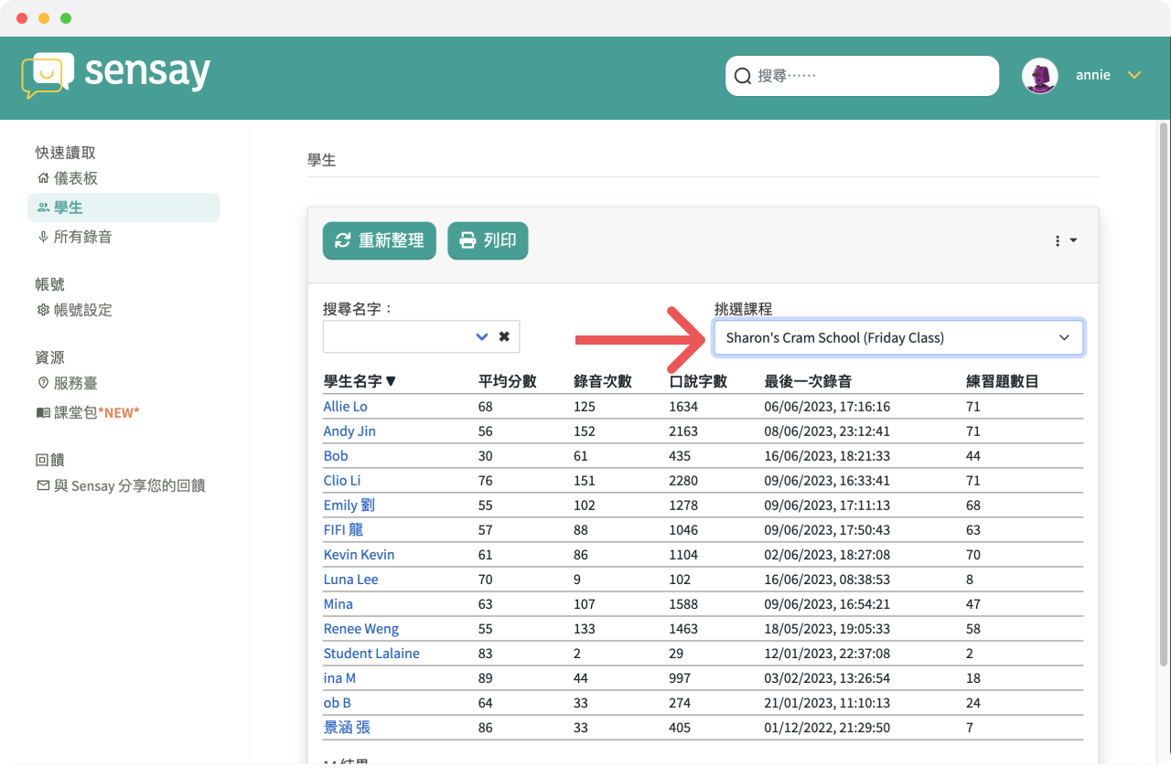Open the 挑選課程 course dropdown
This screenshot has width=1171, height=777.
click(x=898, y=337)
